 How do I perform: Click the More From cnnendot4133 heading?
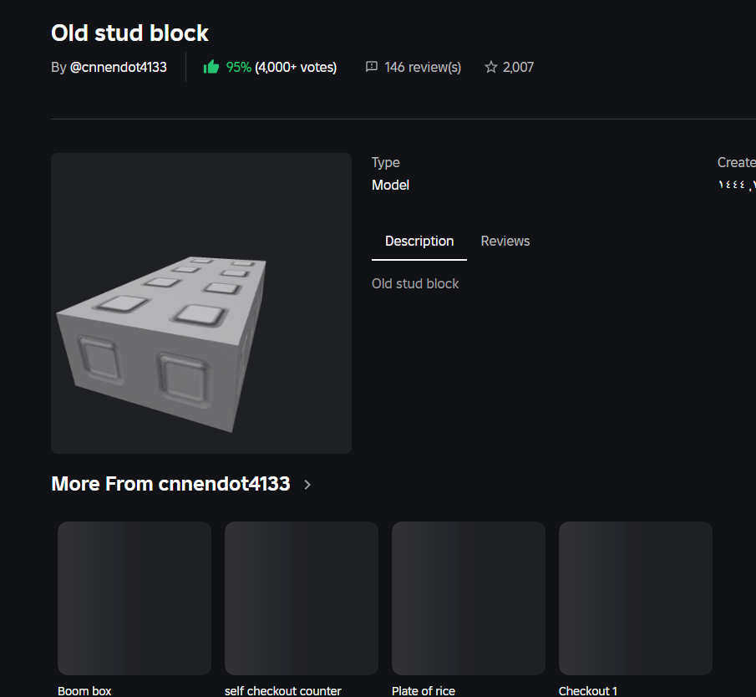click(170, 484)
